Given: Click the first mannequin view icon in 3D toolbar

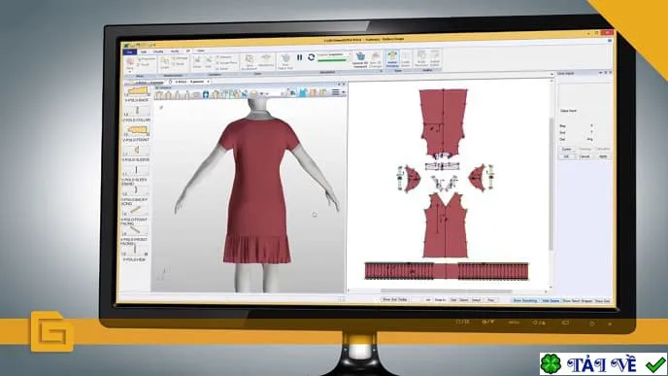Looking at the screenshot, I should [x=159, y=95].
